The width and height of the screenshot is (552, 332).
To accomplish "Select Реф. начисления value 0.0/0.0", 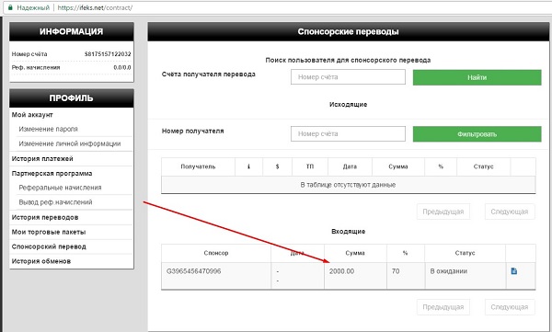I will click(122, 67).
